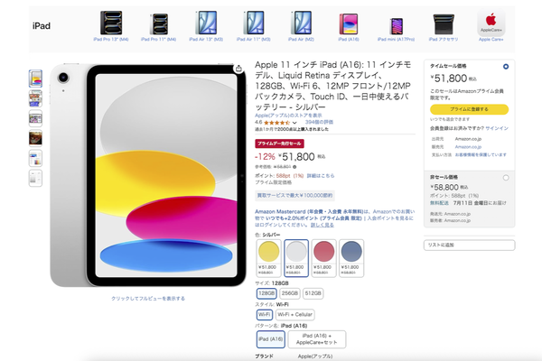The height and width of the screenshot is (361, 542).
Task: Click クリックしてフルビューを表示する link
Action: (148, 299)
